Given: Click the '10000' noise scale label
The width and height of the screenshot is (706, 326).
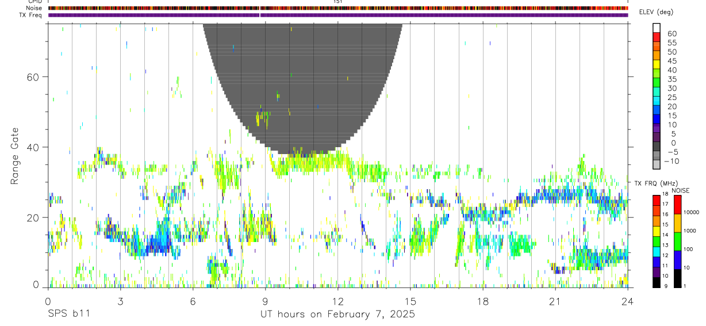Looking at the screenshot, I should [x=692, y=212].
